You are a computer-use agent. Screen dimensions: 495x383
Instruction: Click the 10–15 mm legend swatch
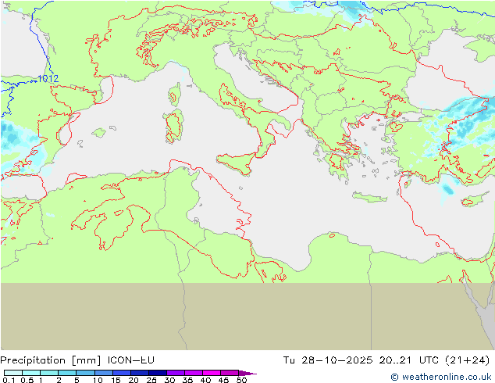(x=104, y=373)
